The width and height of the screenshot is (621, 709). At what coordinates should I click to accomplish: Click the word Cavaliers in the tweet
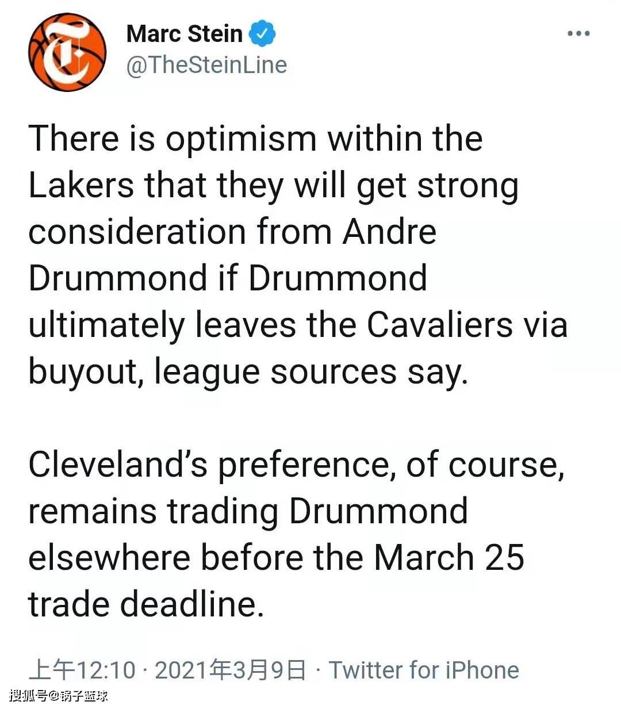tap(439, 325)
